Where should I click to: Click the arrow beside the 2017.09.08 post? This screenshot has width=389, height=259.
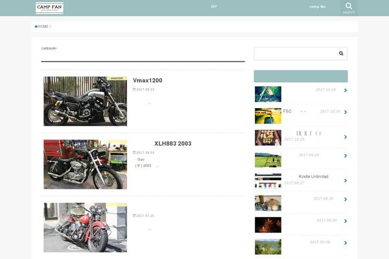pos(346,243)
